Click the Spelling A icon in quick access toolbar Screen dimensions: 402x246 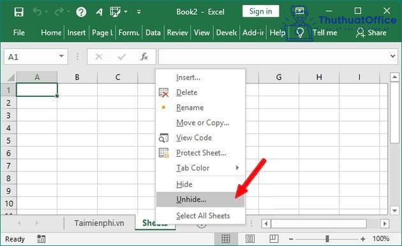[100, 11]
